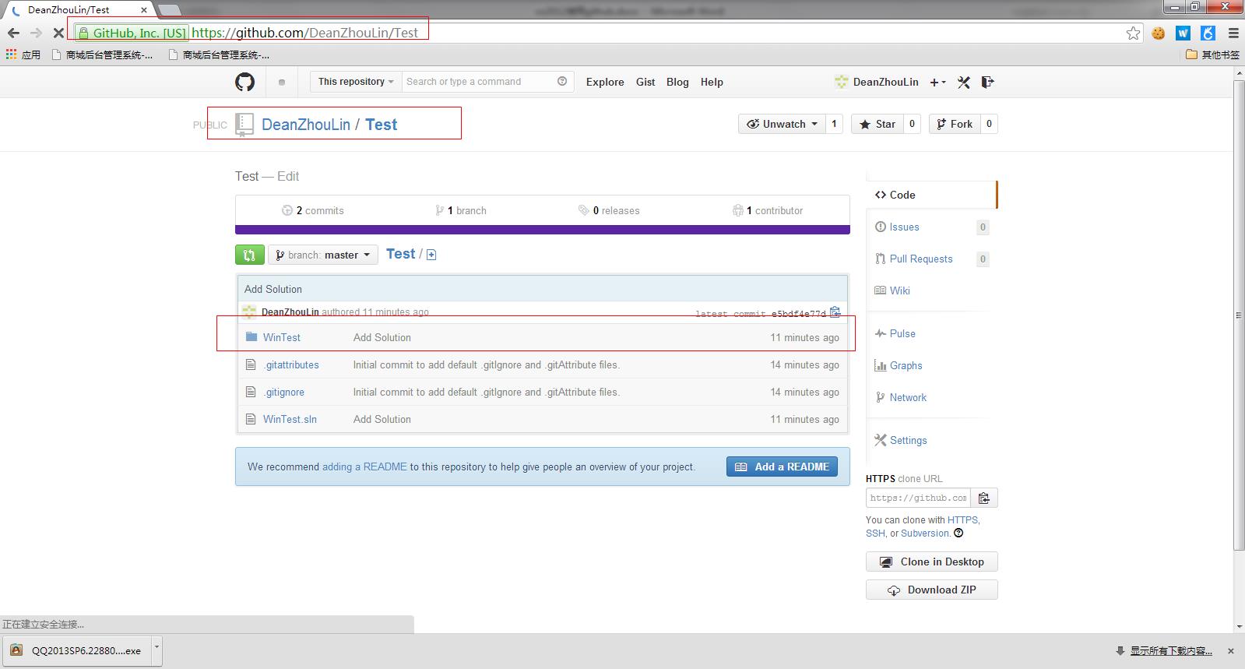Open the create new plus menu
The image size is (1245, 669).
[937, 82]
